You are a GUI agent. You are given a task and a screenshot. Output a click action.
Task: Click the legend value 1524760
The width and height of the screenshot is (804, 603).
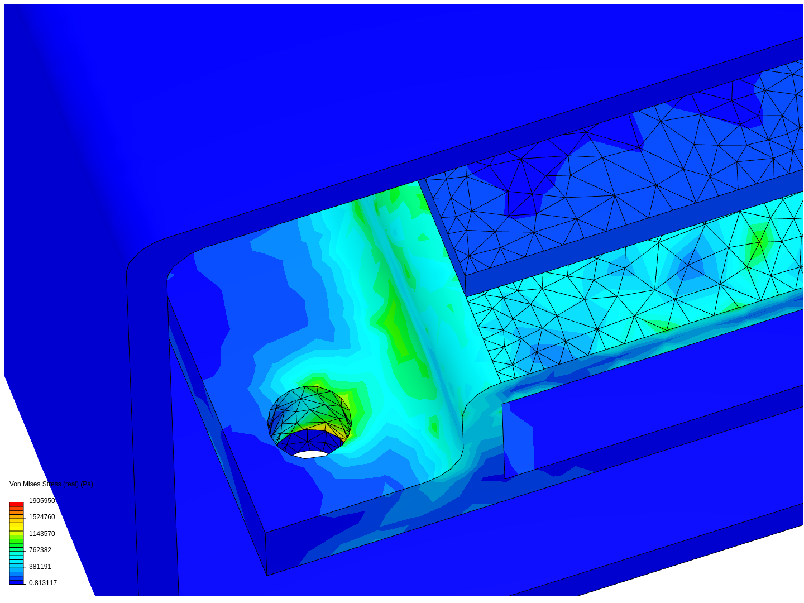tap(42, 517)
